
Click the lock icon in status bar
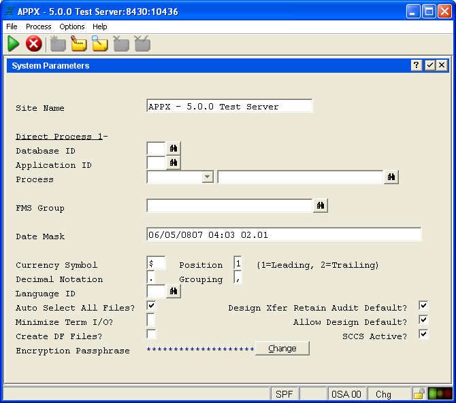[419, 393]
